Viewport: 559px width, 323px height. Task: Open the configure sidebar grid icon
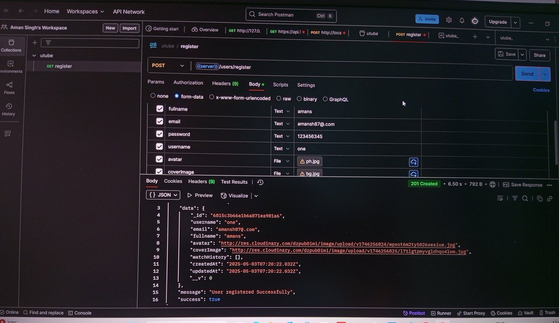[7, 134]
